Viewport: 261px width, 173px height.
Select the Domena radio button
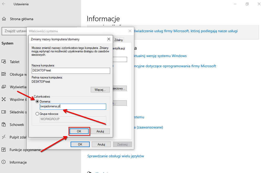coord(37,101)
